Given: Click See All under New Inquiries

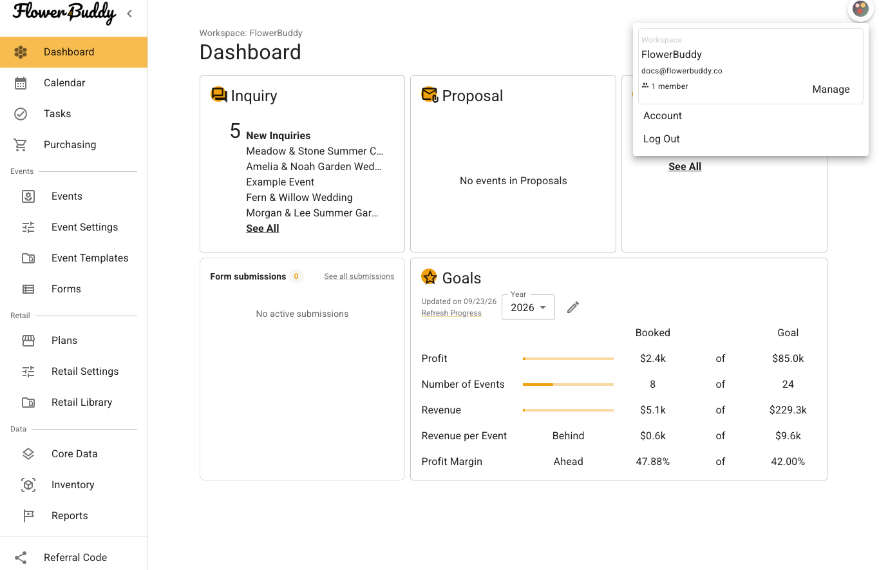Looking at the screenshot, I should coord(263,229).
